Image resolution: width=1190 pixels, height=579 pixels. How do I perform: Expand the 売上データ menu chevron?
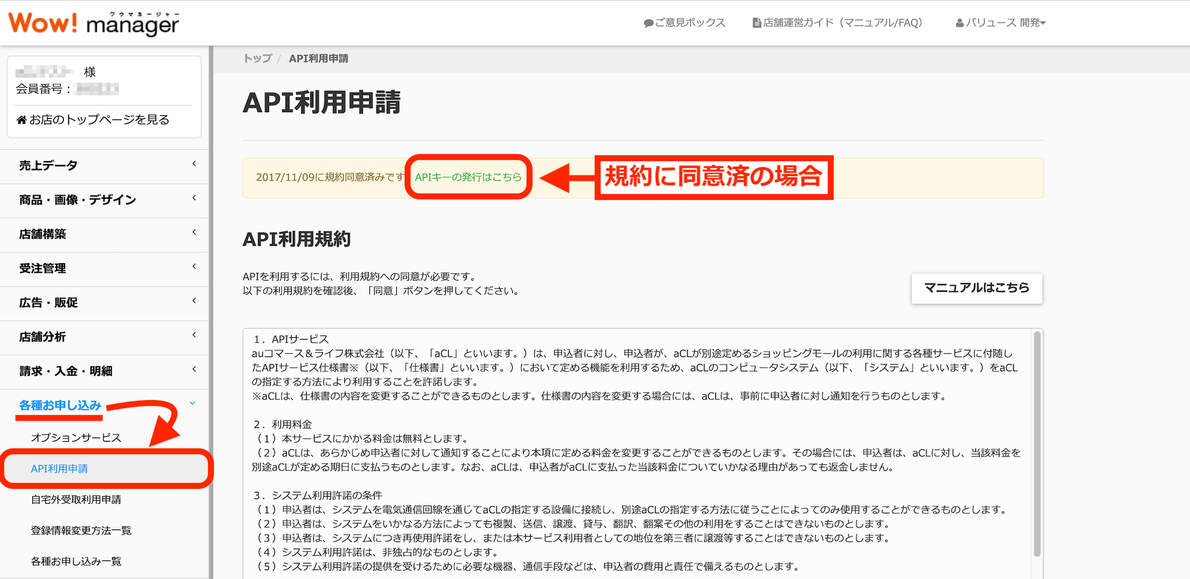tap(194, 164)
